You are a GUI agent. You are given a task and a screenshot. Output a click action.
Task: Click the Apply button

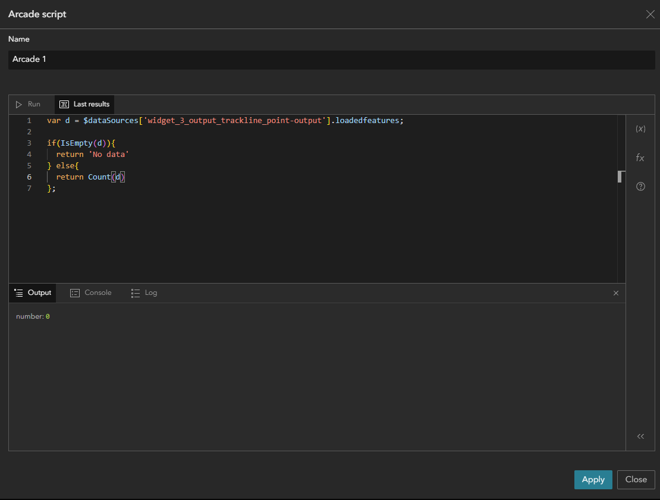click(x=593, y=480)
